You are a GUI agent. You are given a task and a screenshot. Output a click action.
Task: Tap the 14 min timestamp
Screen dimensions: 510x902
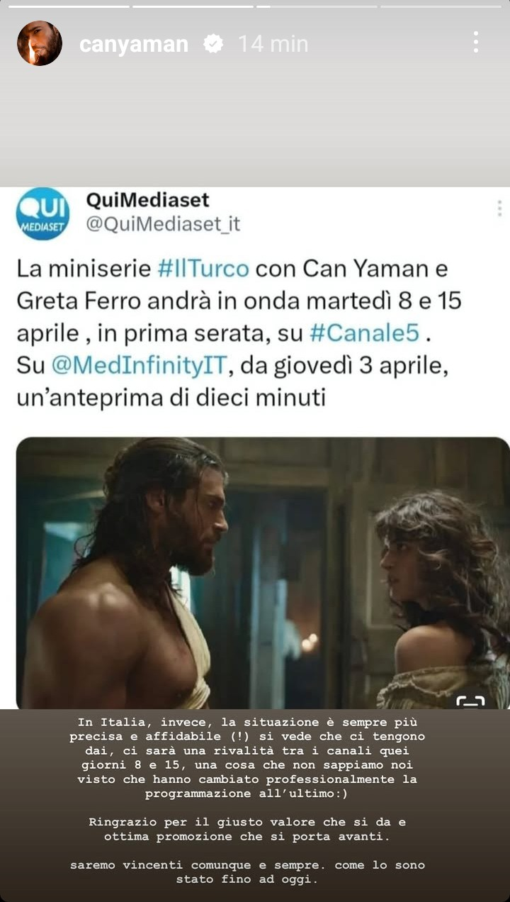pos(273,44)
